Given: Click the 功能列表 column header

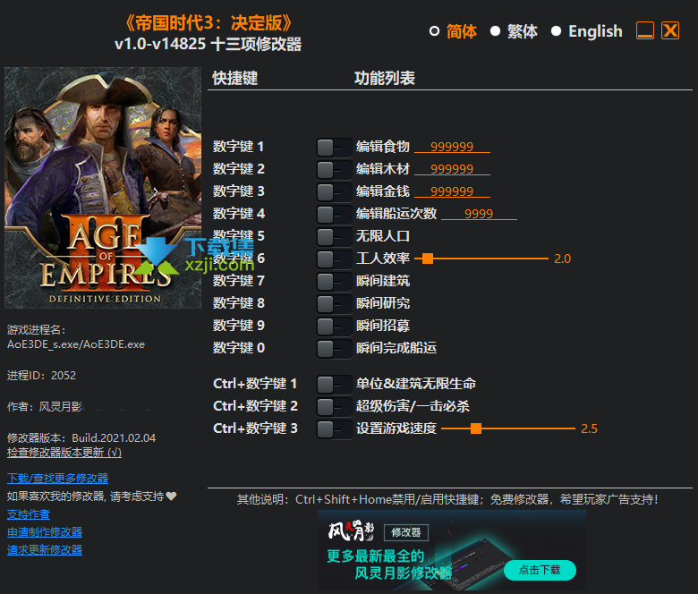Looking at the screenshot, I should (x=385, y=79).
